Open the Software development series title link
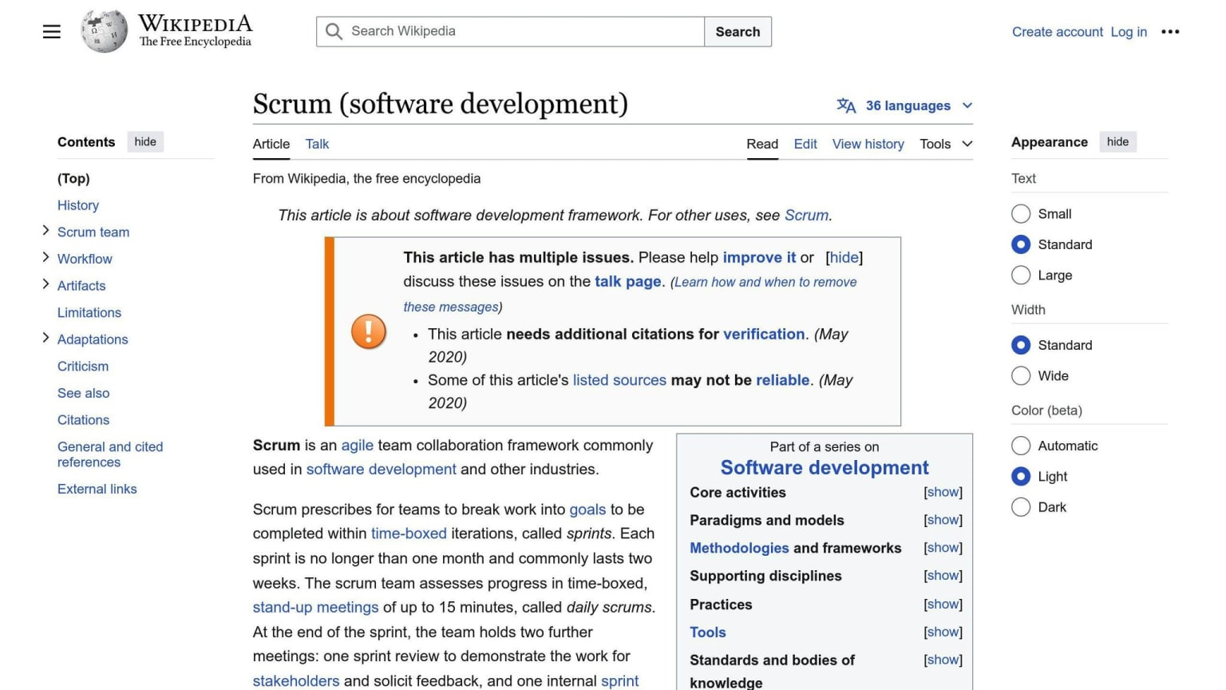 (x=825, y=467)
